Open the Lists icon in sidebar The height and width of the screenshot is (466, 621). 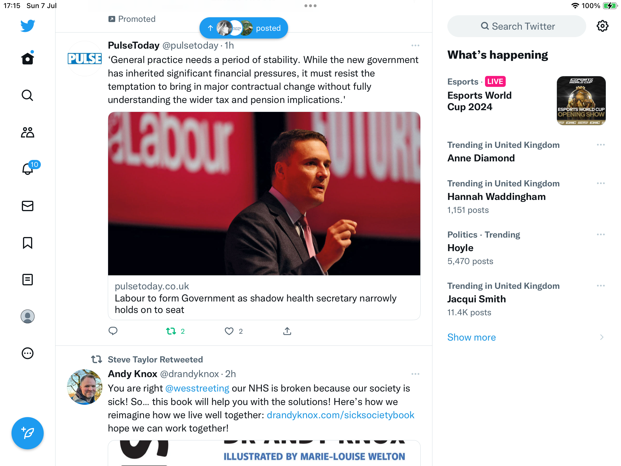click(x=28, y=280)
